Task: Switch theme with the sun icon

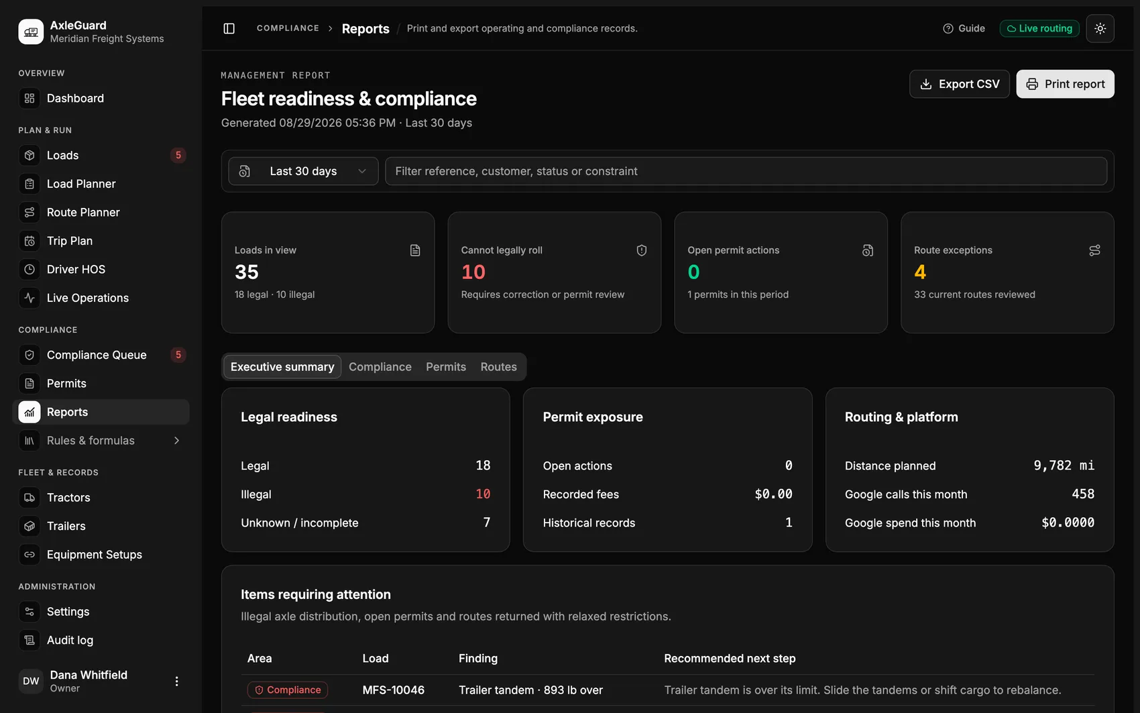Action: click(1100, 28)
